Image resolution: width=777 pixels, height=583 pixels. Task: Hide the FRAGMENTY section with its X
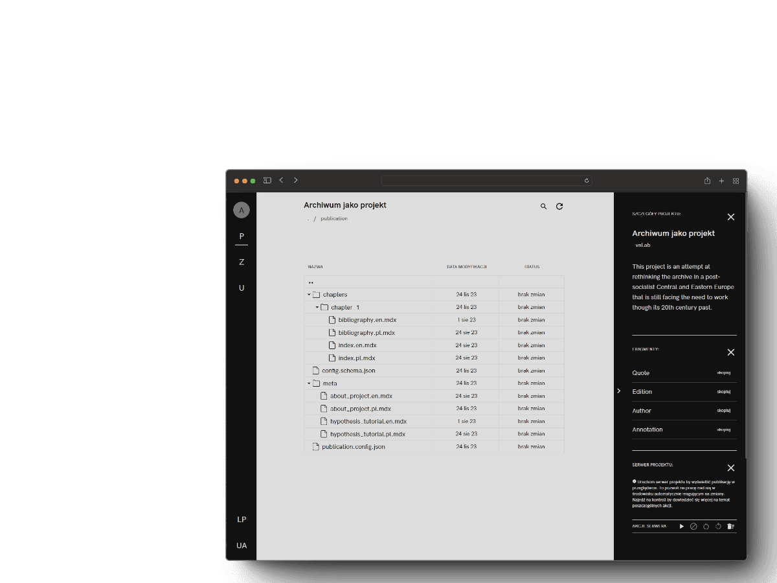coord(731,352)
